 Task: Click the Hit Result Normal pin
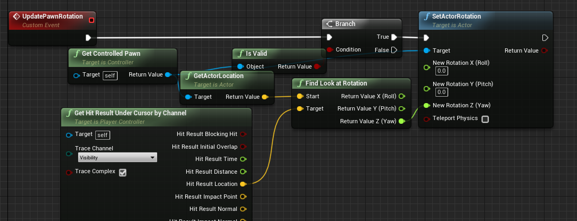pos(243,209)
